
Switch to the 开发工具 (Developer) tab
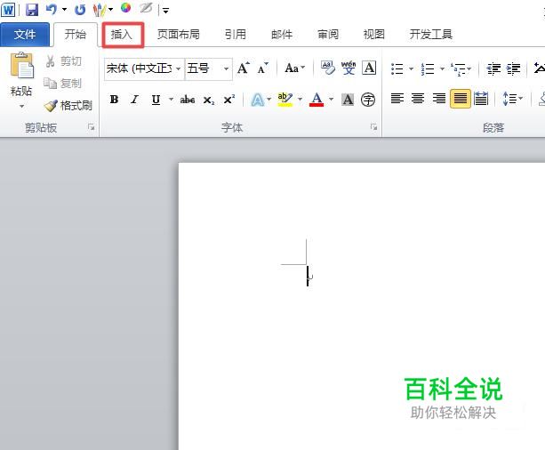tap(431, 34)
